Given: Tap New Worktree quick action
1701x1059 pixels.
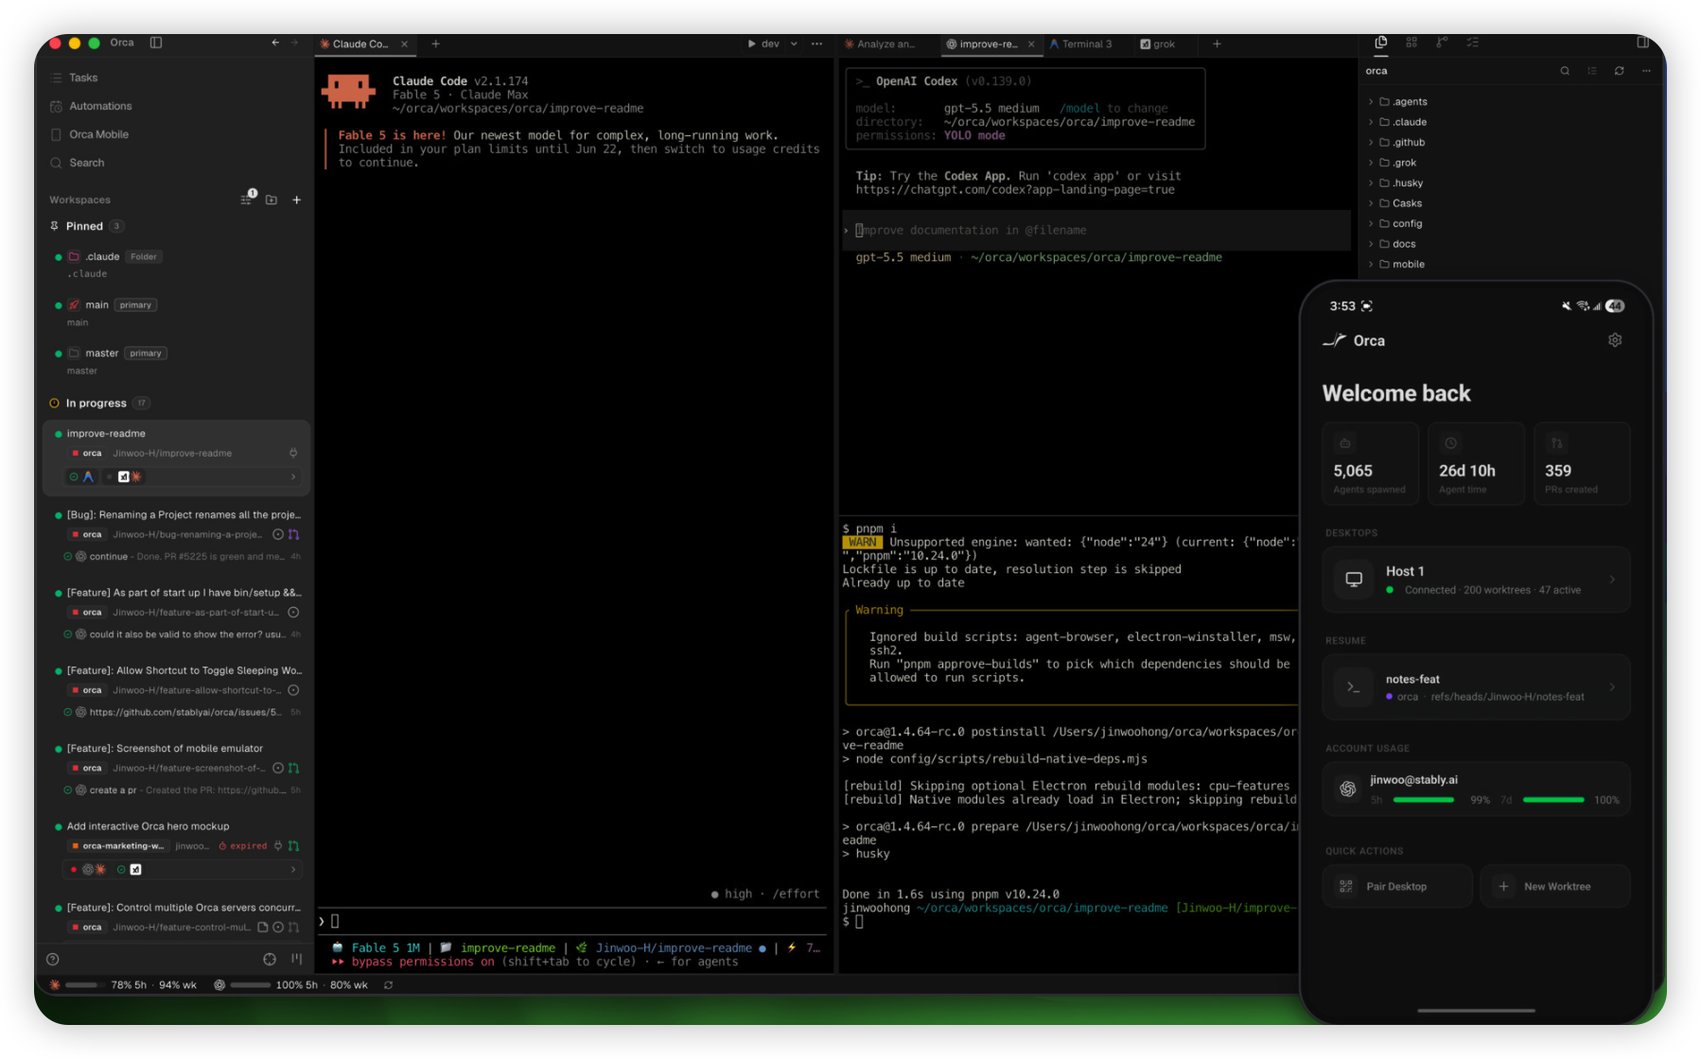Looking at the screenshot, I should [1555, 886].
